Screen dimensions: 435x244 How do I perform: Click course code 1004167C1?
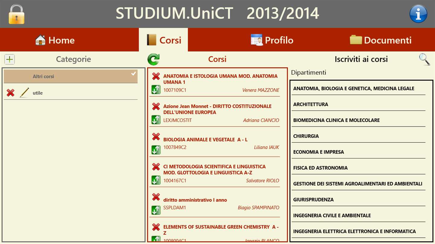pyautogui.click(x=175, y=180)
